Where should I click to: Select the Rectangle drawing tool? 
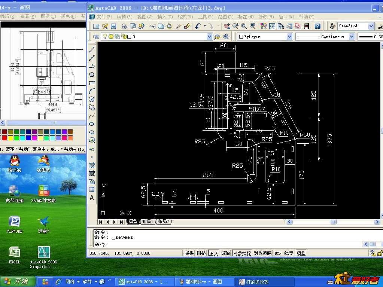point(92,83)
